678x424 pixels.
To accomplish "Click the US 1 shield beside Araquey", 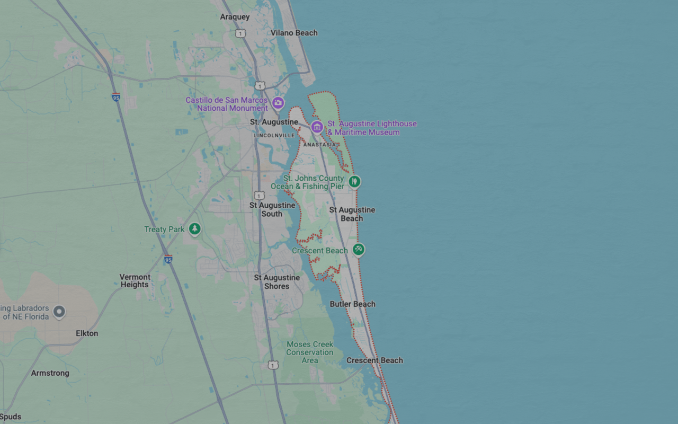I will (241, 33).
